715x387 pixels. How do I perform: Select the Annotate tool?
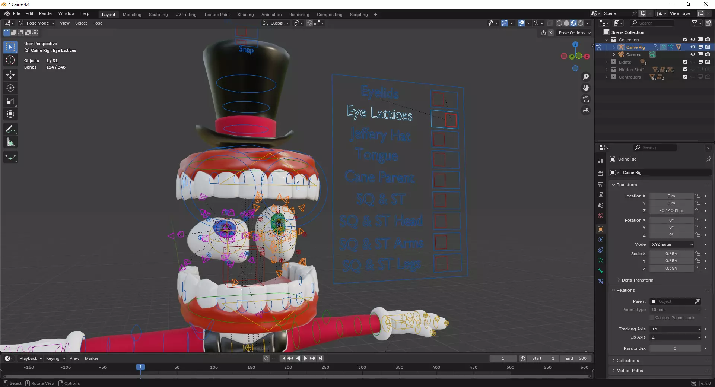click(10, 129)
